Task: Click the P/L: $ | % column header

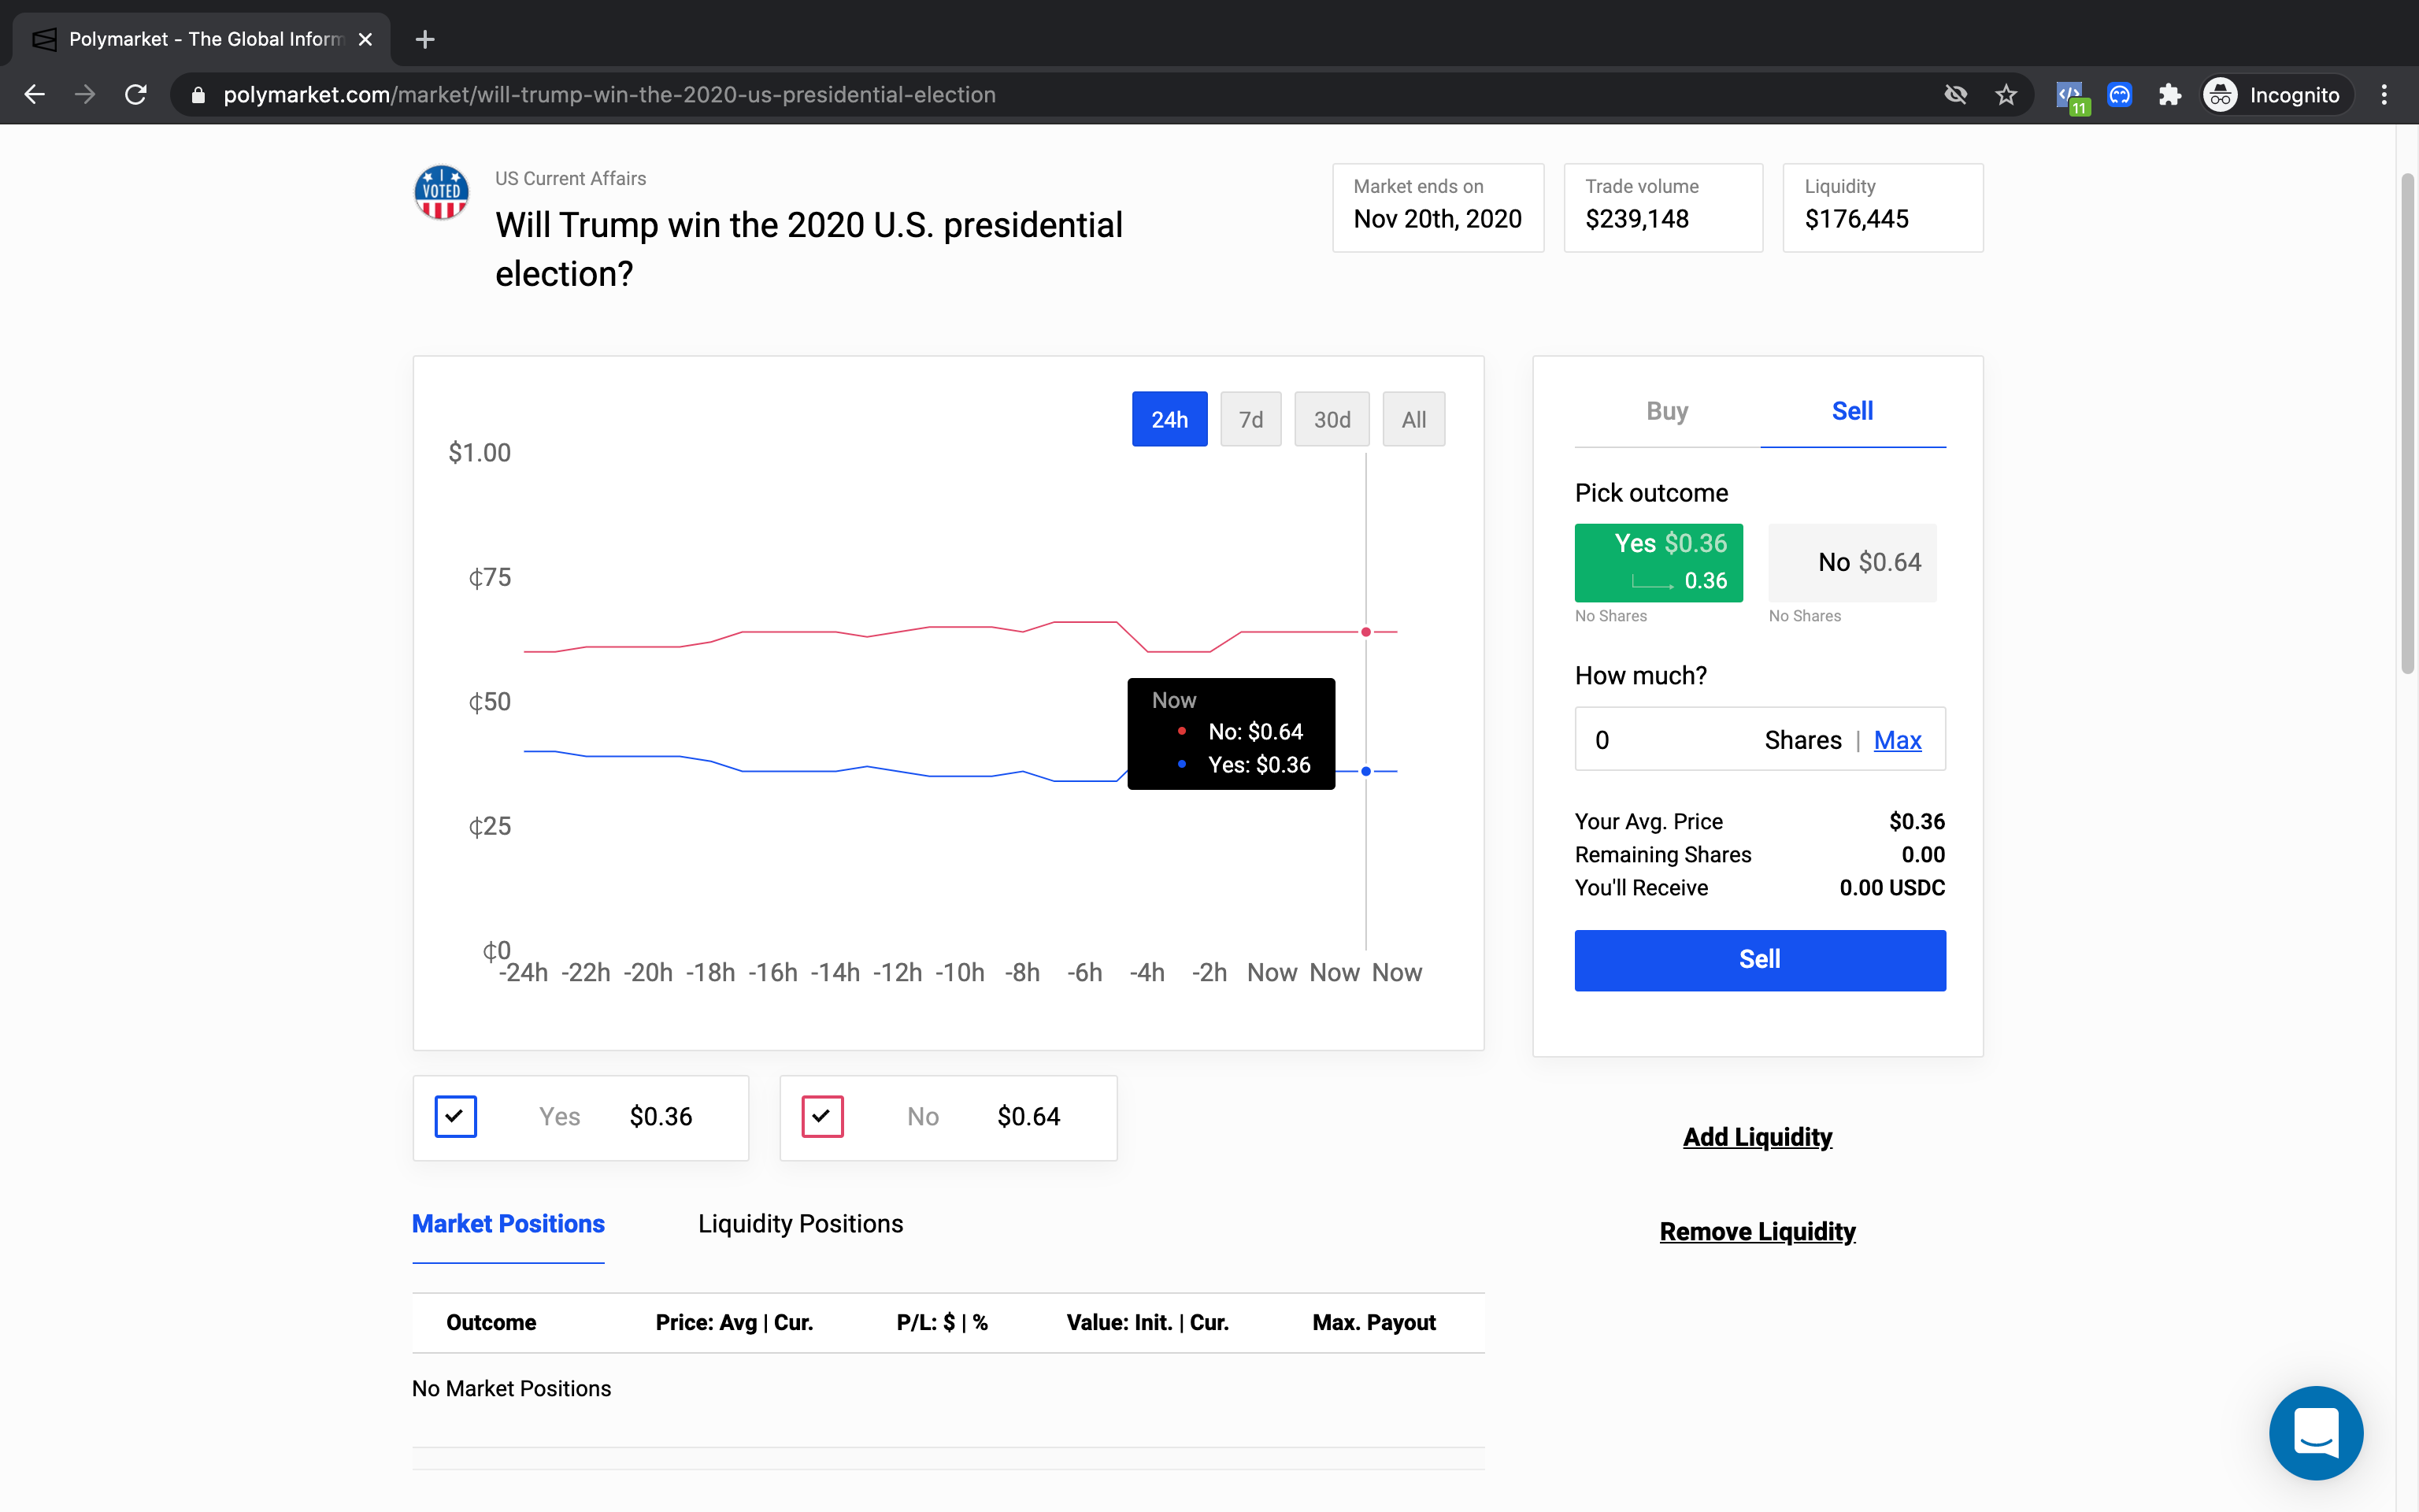Action: pyautogui.click(x=943, y=1322)
